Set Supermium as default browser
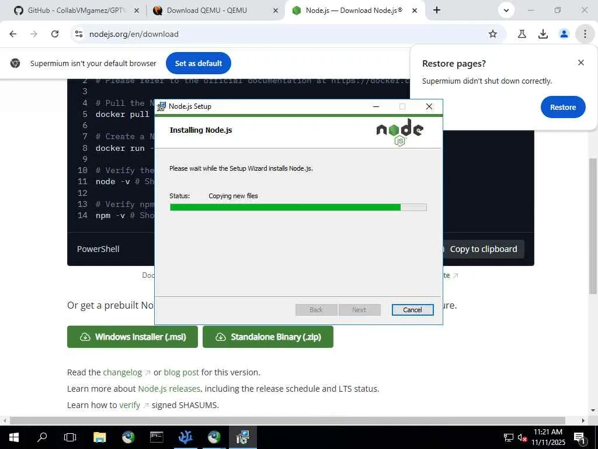 click(x=199, y=63)
